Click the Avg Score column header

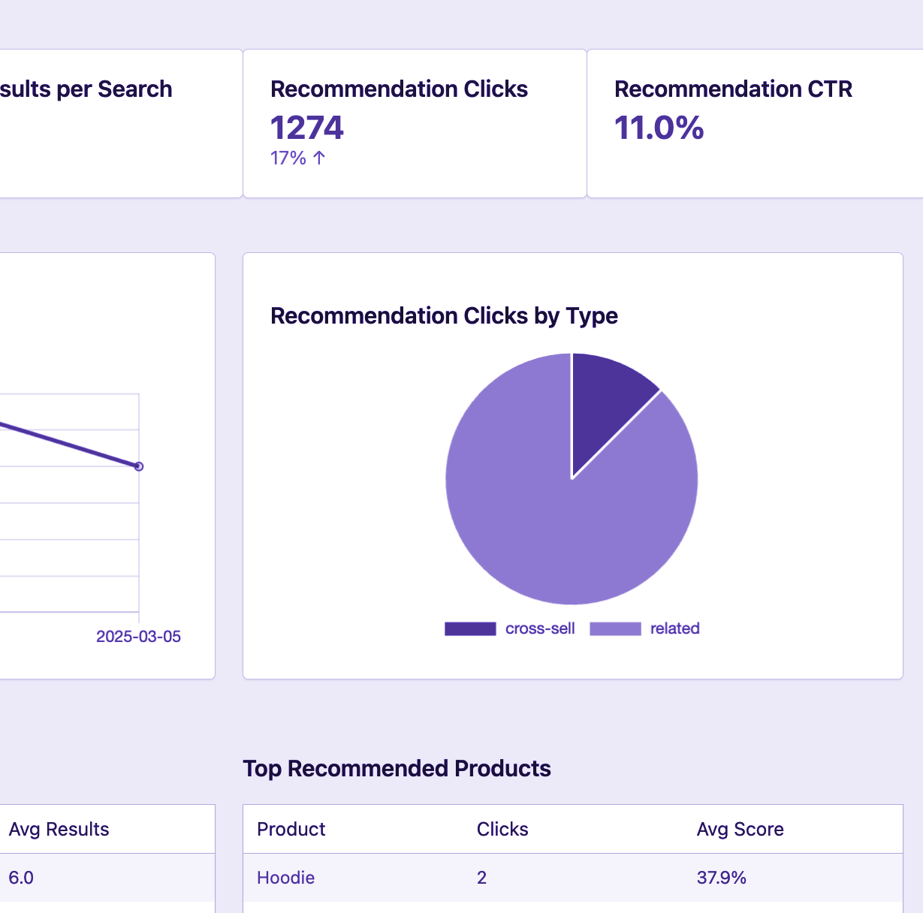[x=740, y=829]
